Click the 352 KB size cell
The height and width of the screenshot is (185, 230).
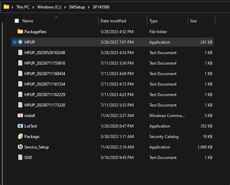(206, 126)
